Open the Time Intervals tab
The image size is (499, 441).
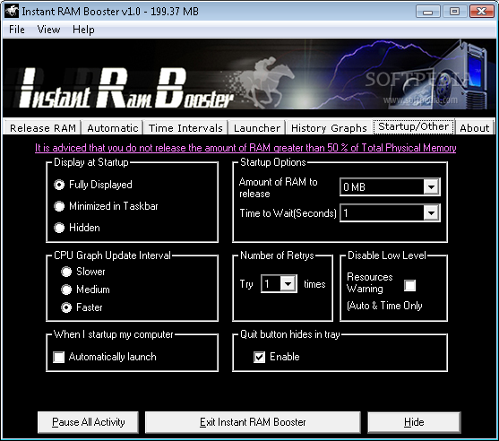185,128
